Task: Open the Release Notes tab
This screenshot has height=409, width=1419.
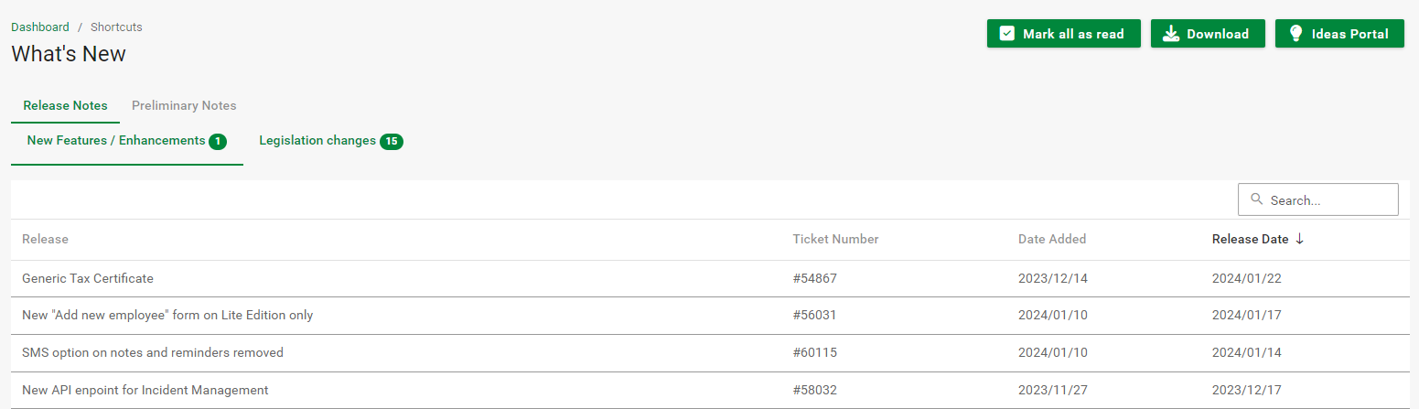Action: (65, 105)
